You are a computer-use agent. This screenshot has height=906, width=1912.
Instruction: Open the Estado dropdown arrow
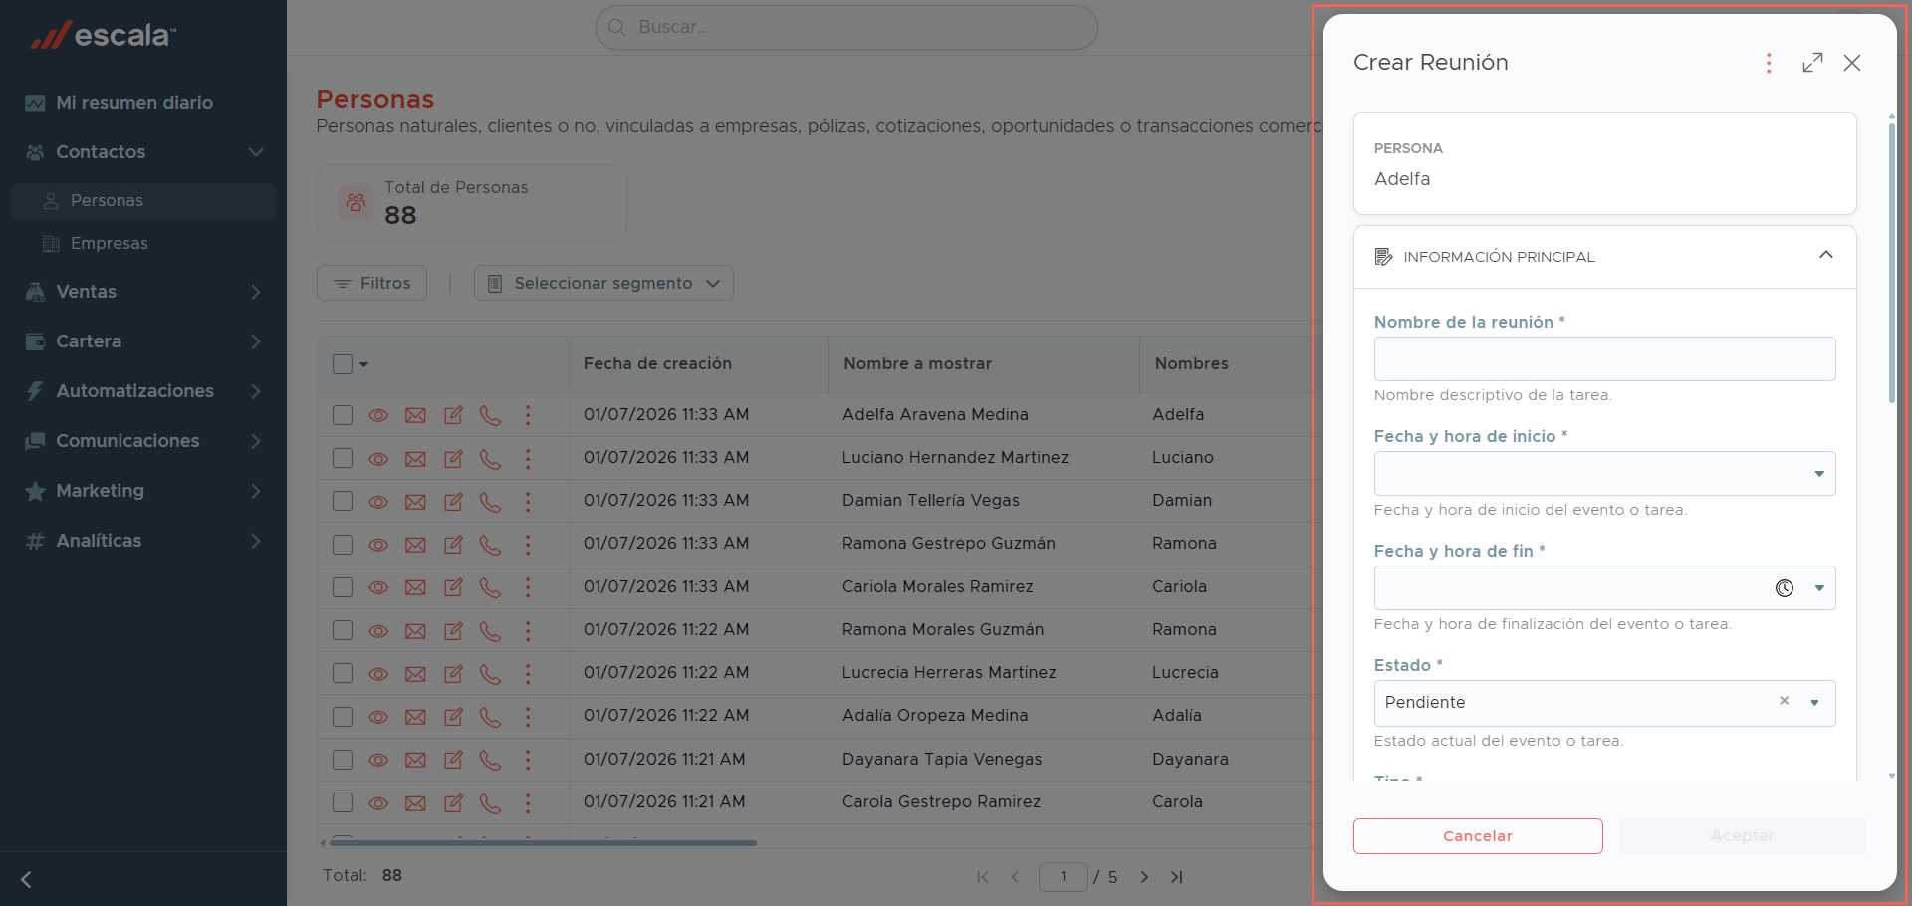point(1815,703)
